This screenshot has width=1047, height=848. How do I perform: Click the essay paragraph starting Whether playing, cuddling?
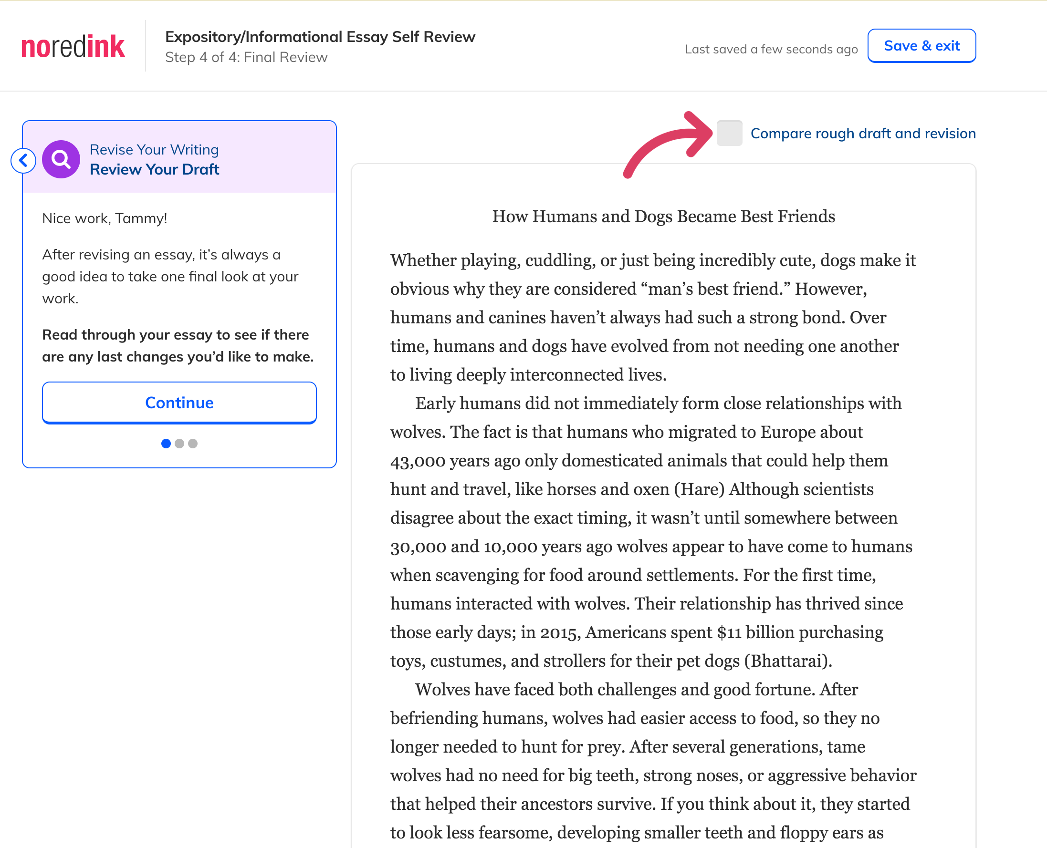click(x=652, y=318)
